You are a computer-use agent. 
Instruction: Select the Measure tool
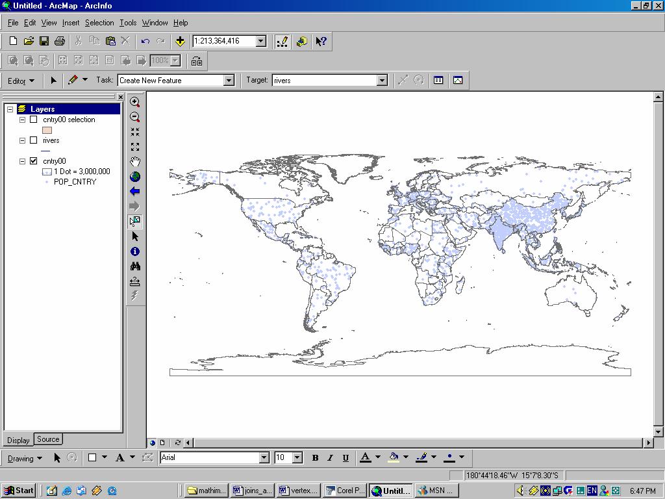135,281
